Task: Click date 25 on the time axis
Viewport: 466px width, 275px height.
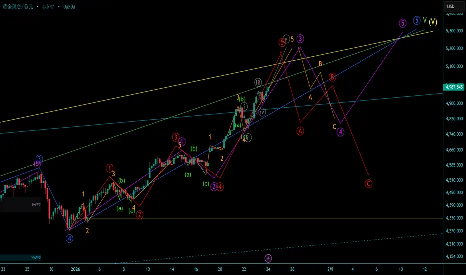Action: pyautogui.click(x=27, y=269)
